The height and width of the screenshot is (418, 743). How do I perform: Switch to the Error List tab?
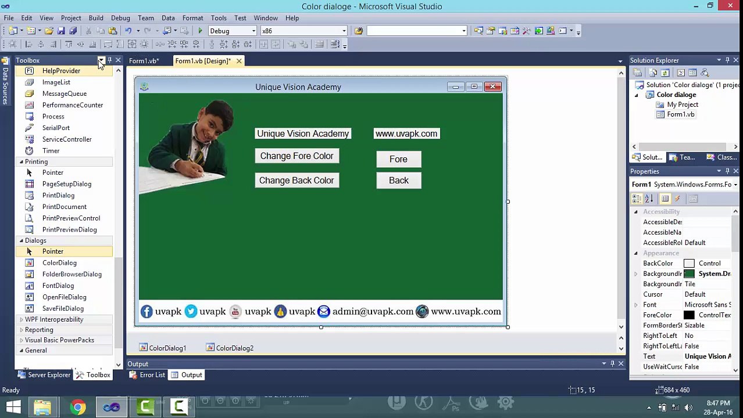147,375
